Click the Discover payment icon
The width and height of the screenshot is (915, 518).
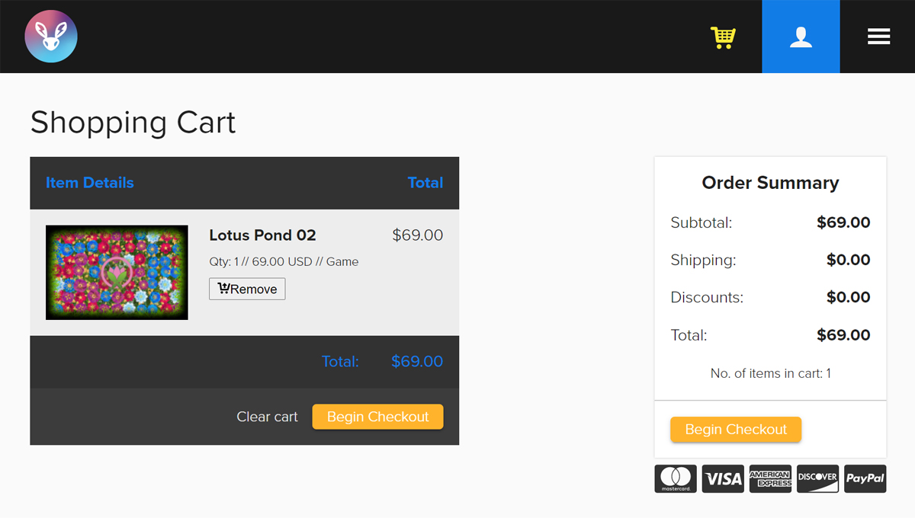coord(817,478)
